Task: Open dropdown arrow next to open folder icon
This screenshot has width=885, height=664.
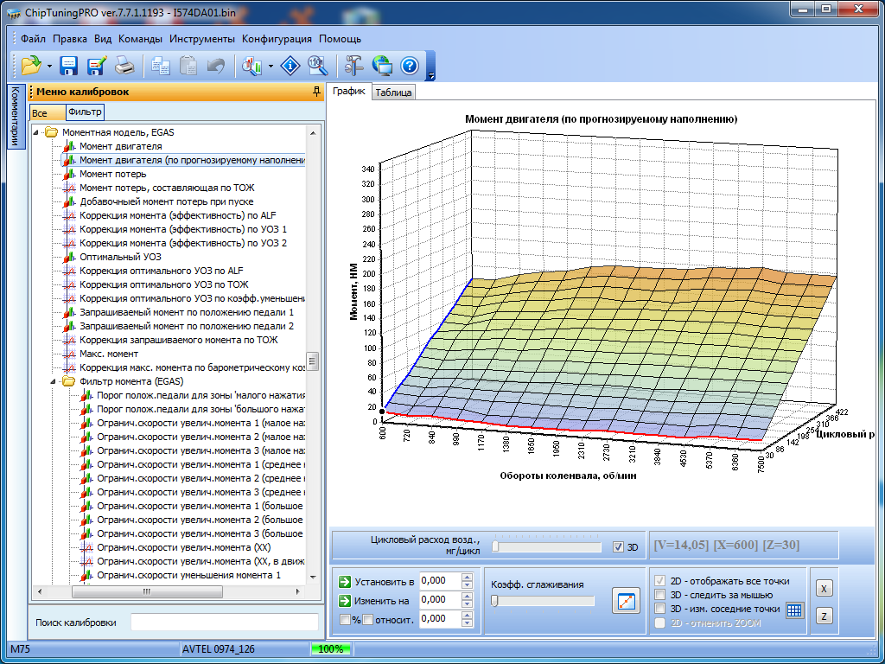Action: click(49, 66)
